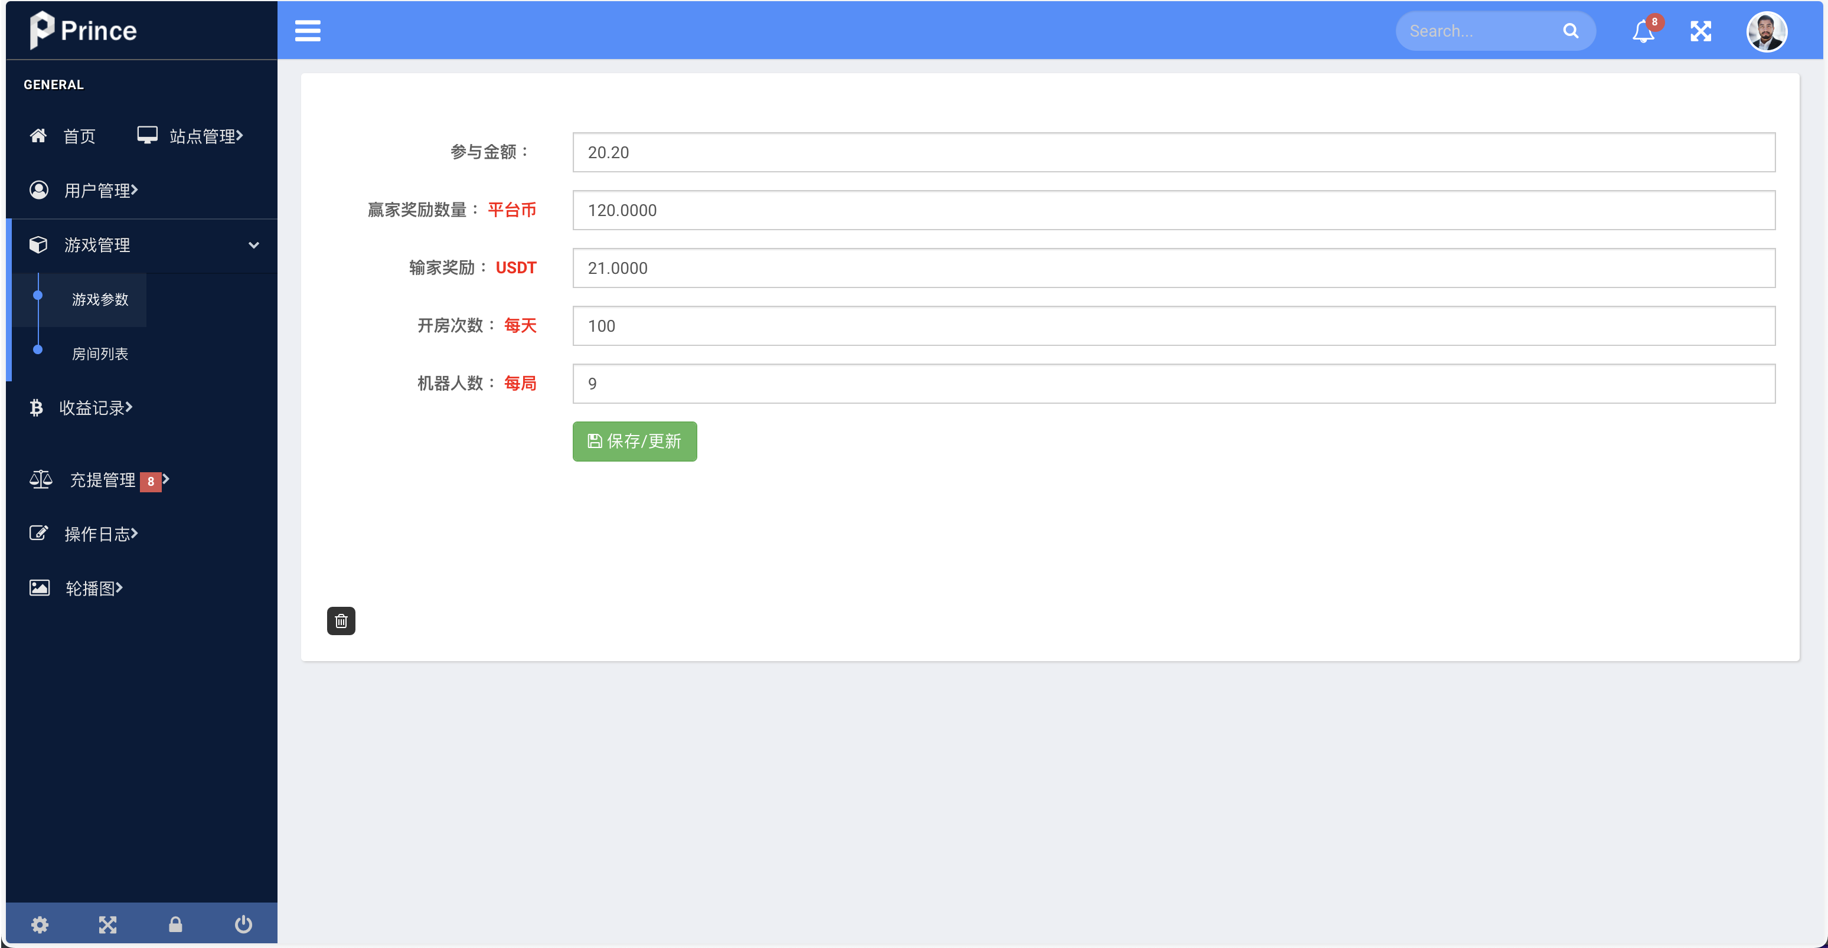The height and width of the screenshot is (948, 1828).
Task: Click the green 保存/更新 button
Action: click(x=634, y=441)
